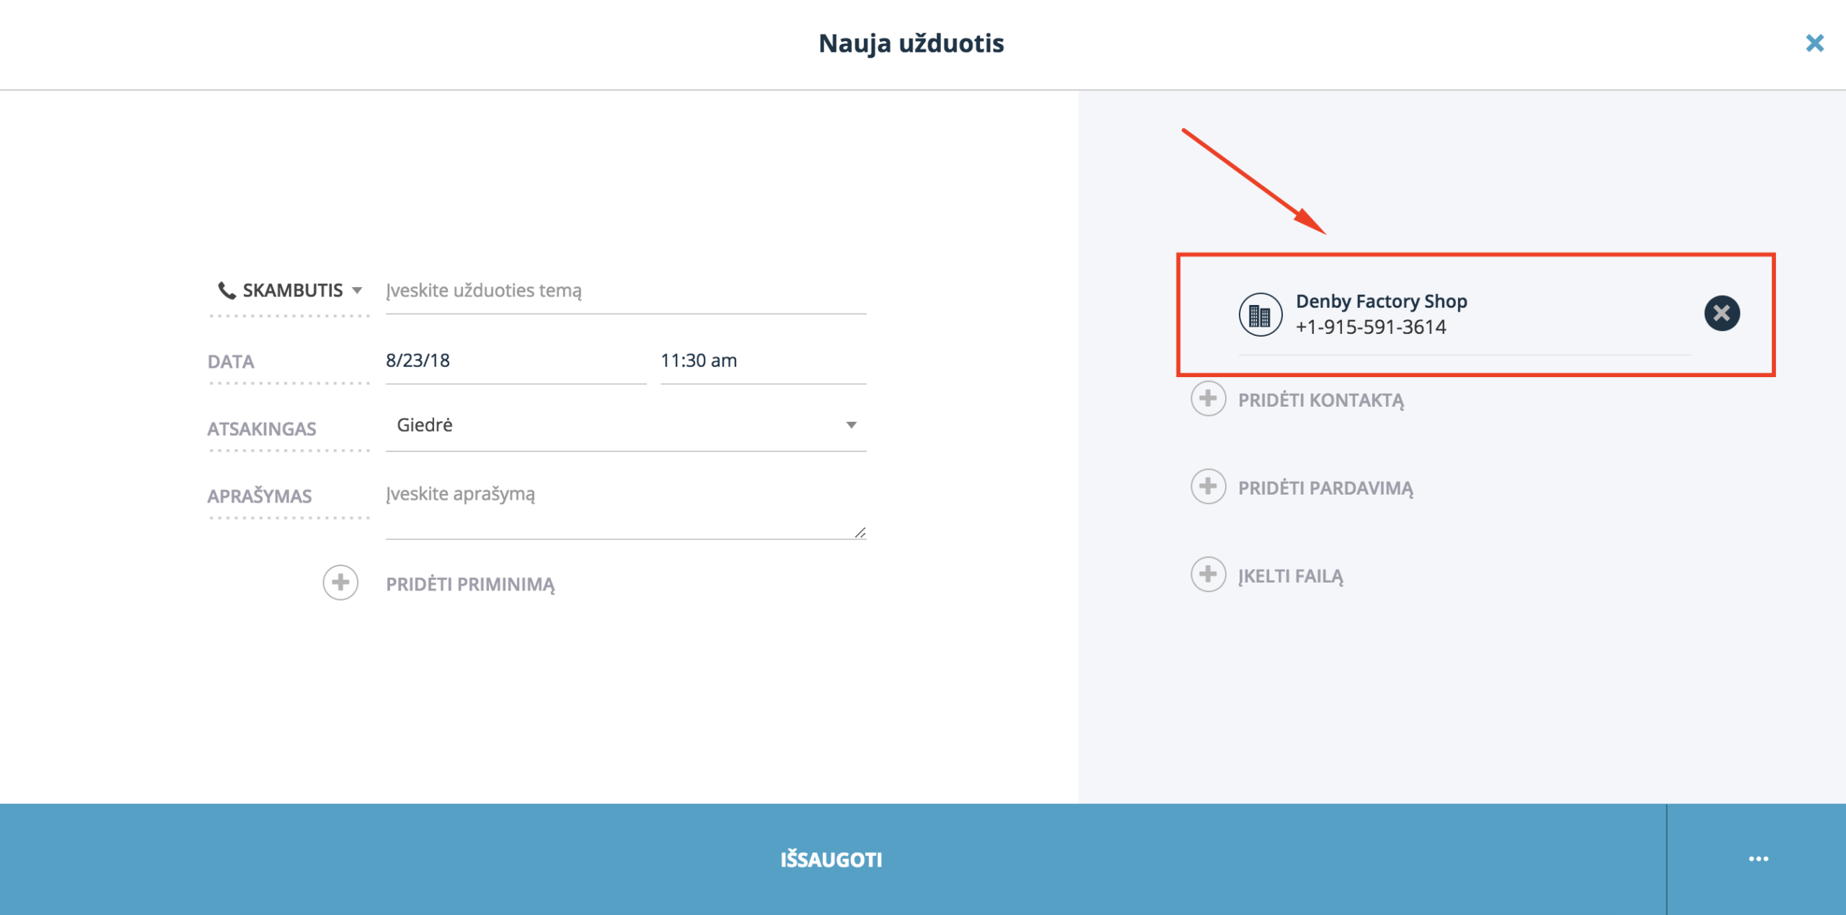Open the more options ellipsis button
1846x915 pixels.
[x=1757, y=859]
